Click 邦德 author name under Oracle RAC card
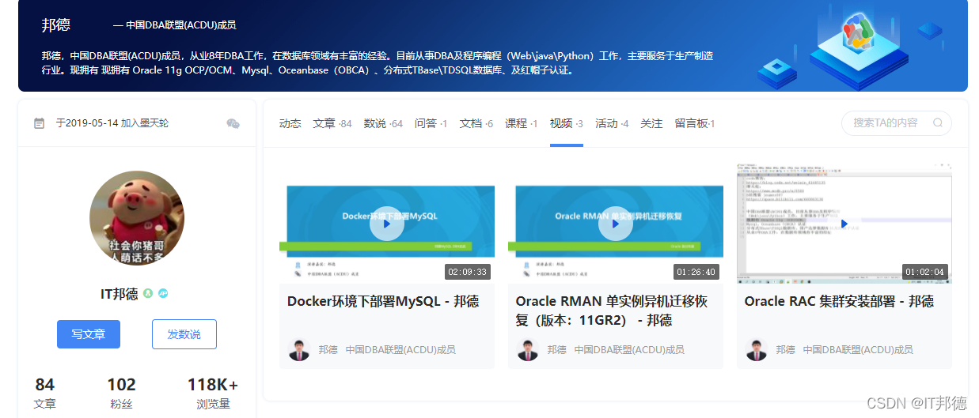Viewport: 979px width, 418px height. 785,349
